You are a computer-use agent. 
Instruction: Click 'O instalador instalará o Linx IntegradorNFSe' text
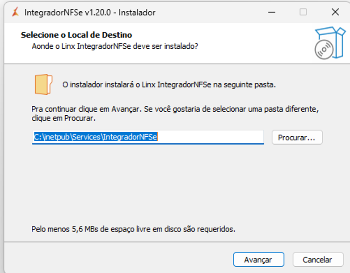coord(169,85)
